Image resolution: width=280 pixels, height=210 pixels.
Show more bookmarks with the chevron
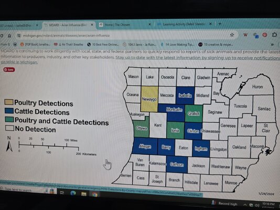point(272,45)
